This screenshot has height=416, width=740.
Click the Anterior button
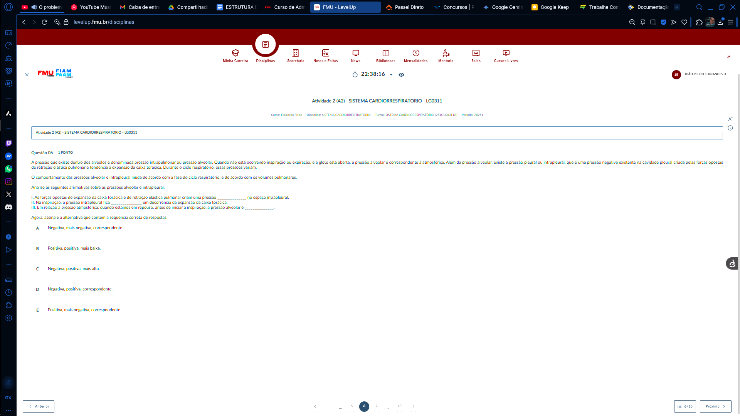pyautogui.click(x=39, y=406)
